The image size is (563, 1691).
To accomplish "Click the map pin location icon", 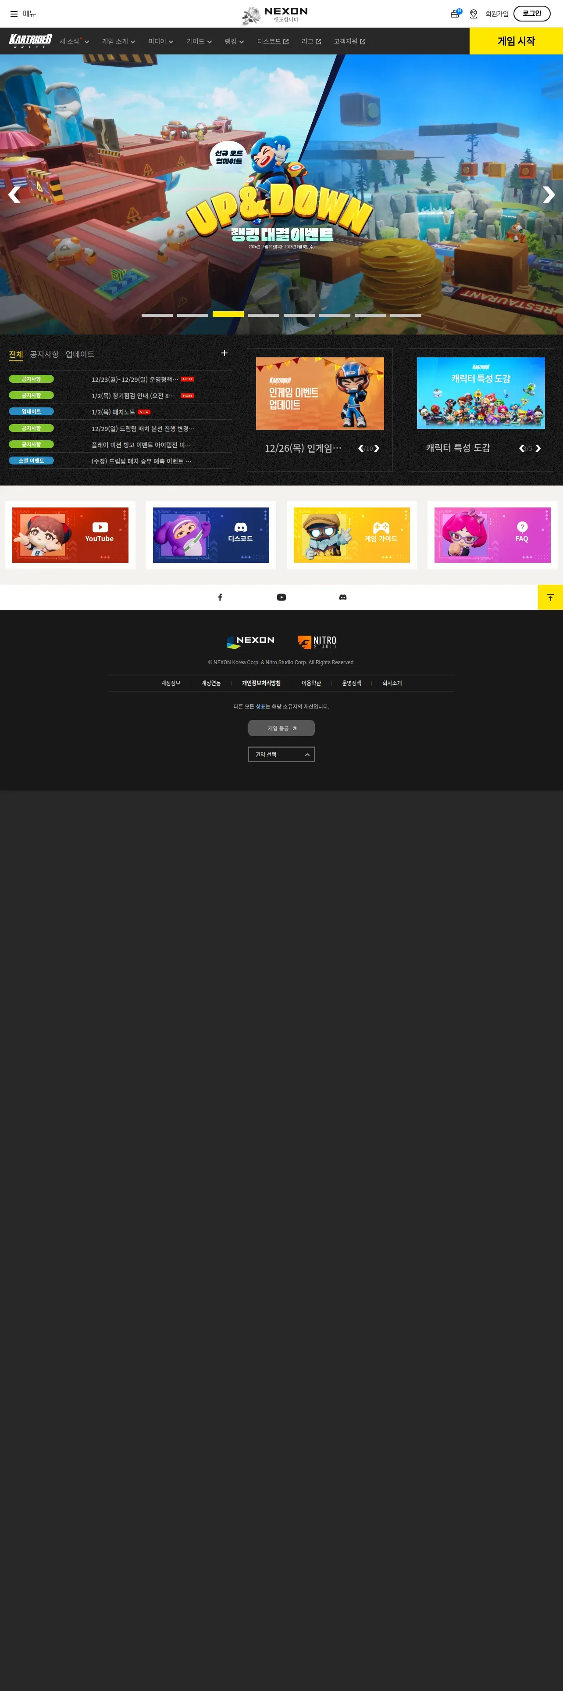I will pyautogui.click(x=473, y=14).
